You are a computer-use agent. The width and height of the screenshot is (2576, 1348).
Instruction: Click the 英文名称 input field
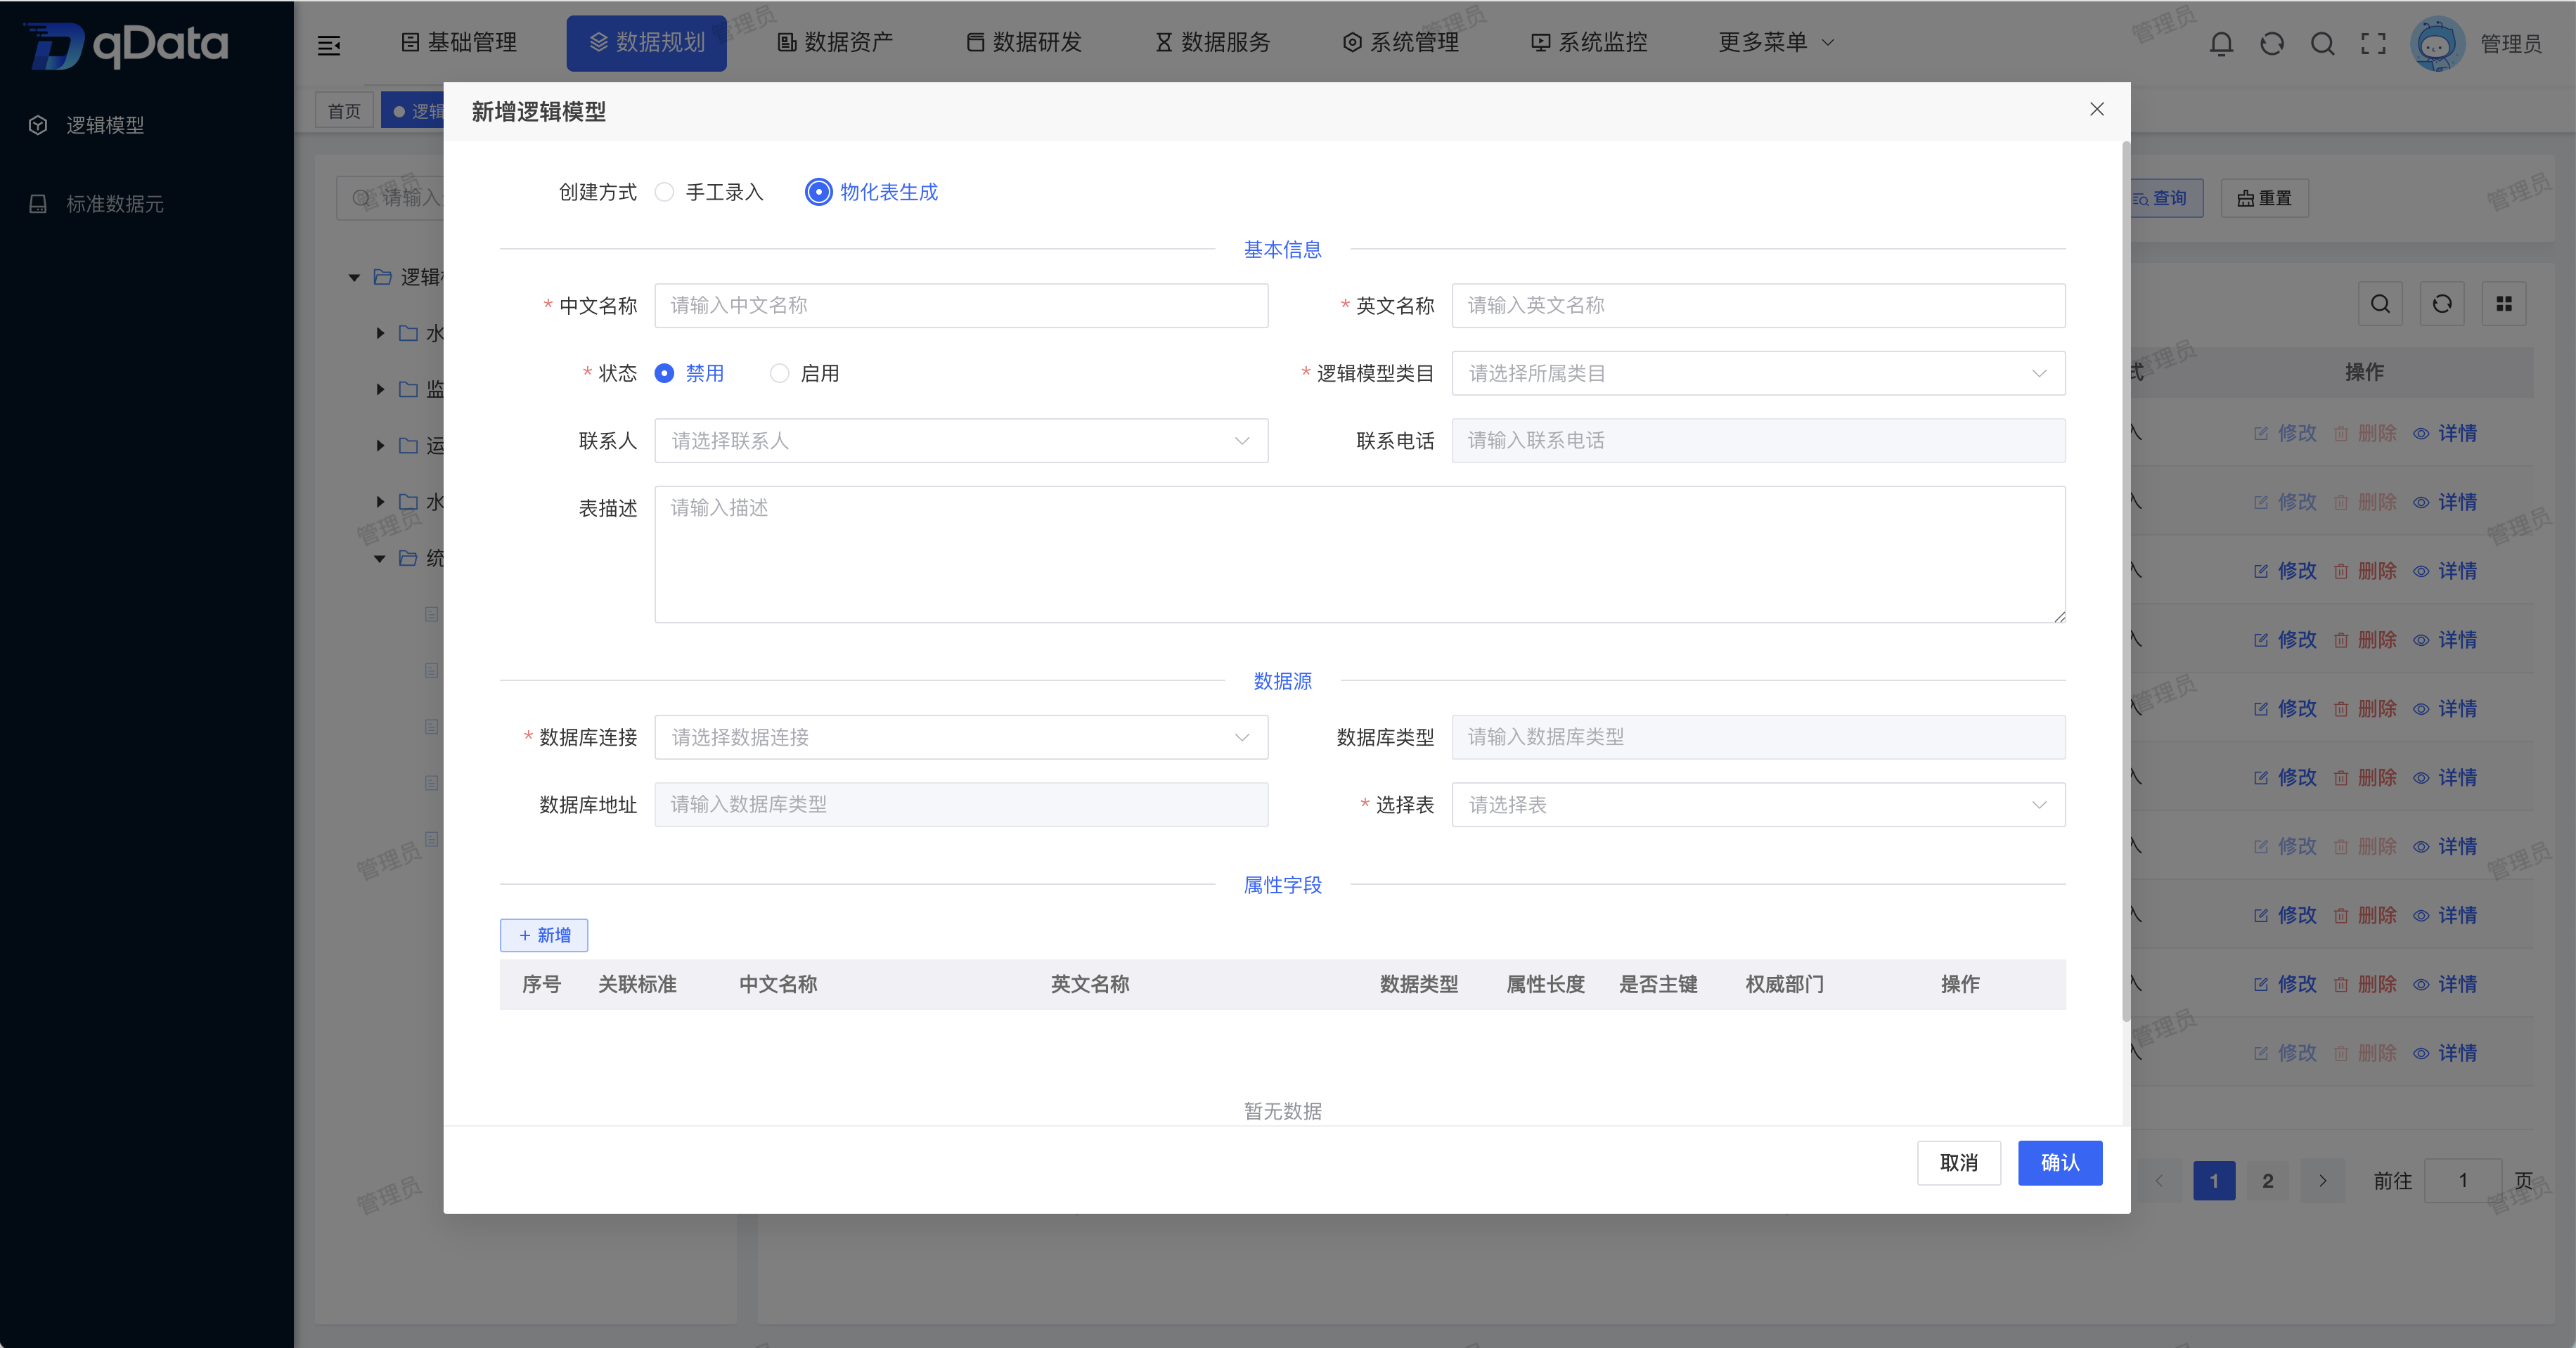[x=1758, y=305]
